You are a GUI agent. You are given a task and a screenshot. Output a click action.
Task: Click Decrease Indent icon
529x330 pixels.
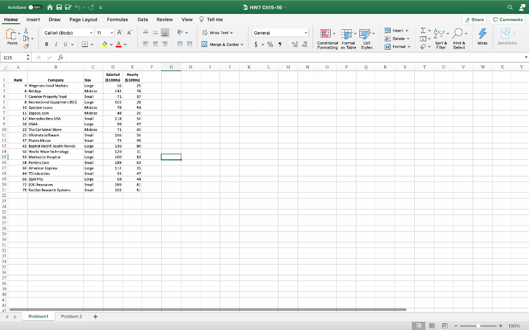pos(180,44)
